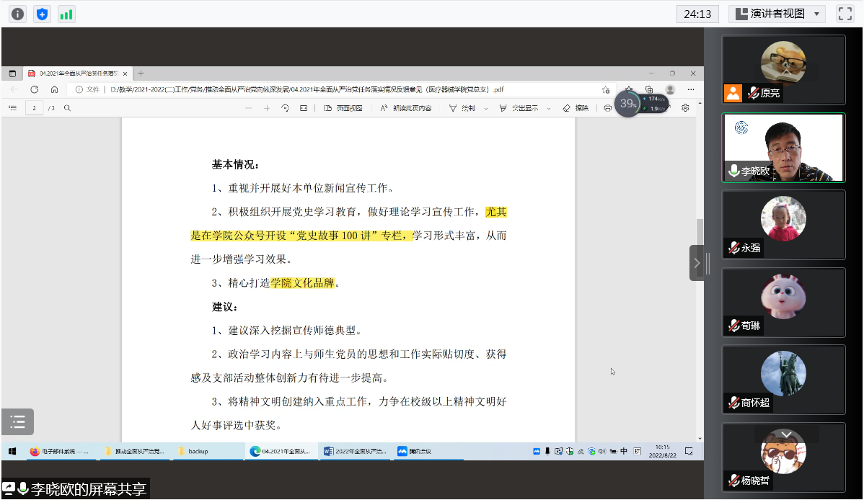Open the blue security shield icon
The height and width of the screenshot is (500, 864).
(43, 14)
